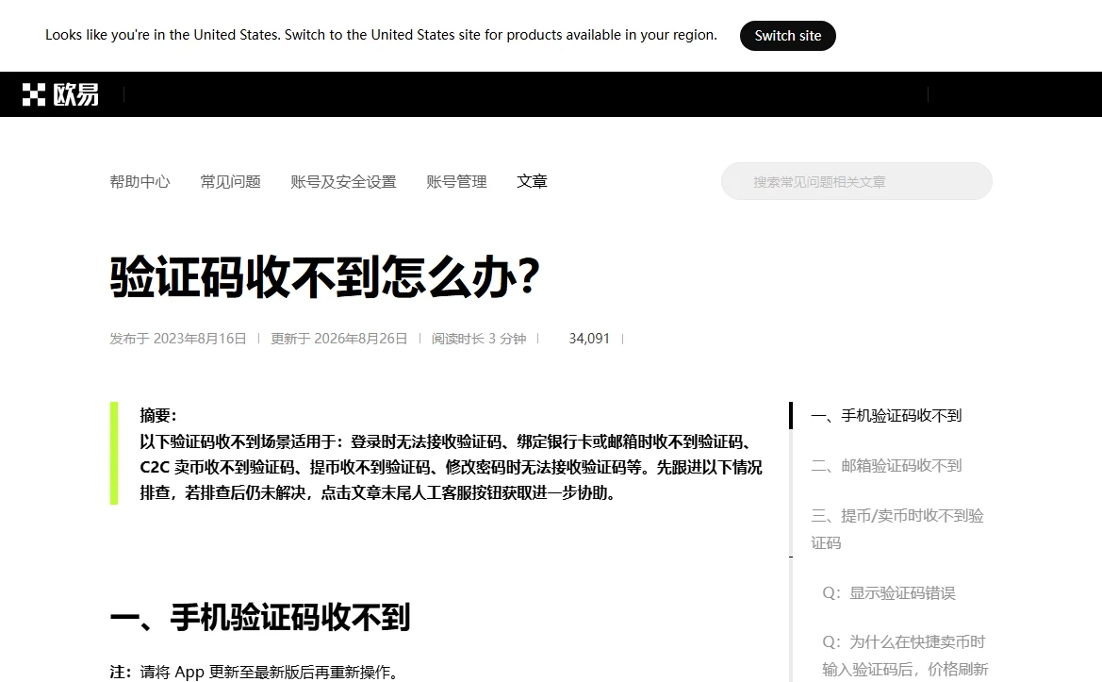Click the 34,091 view count
Viewport: 1102px width, 682px height.
[589, 339]
